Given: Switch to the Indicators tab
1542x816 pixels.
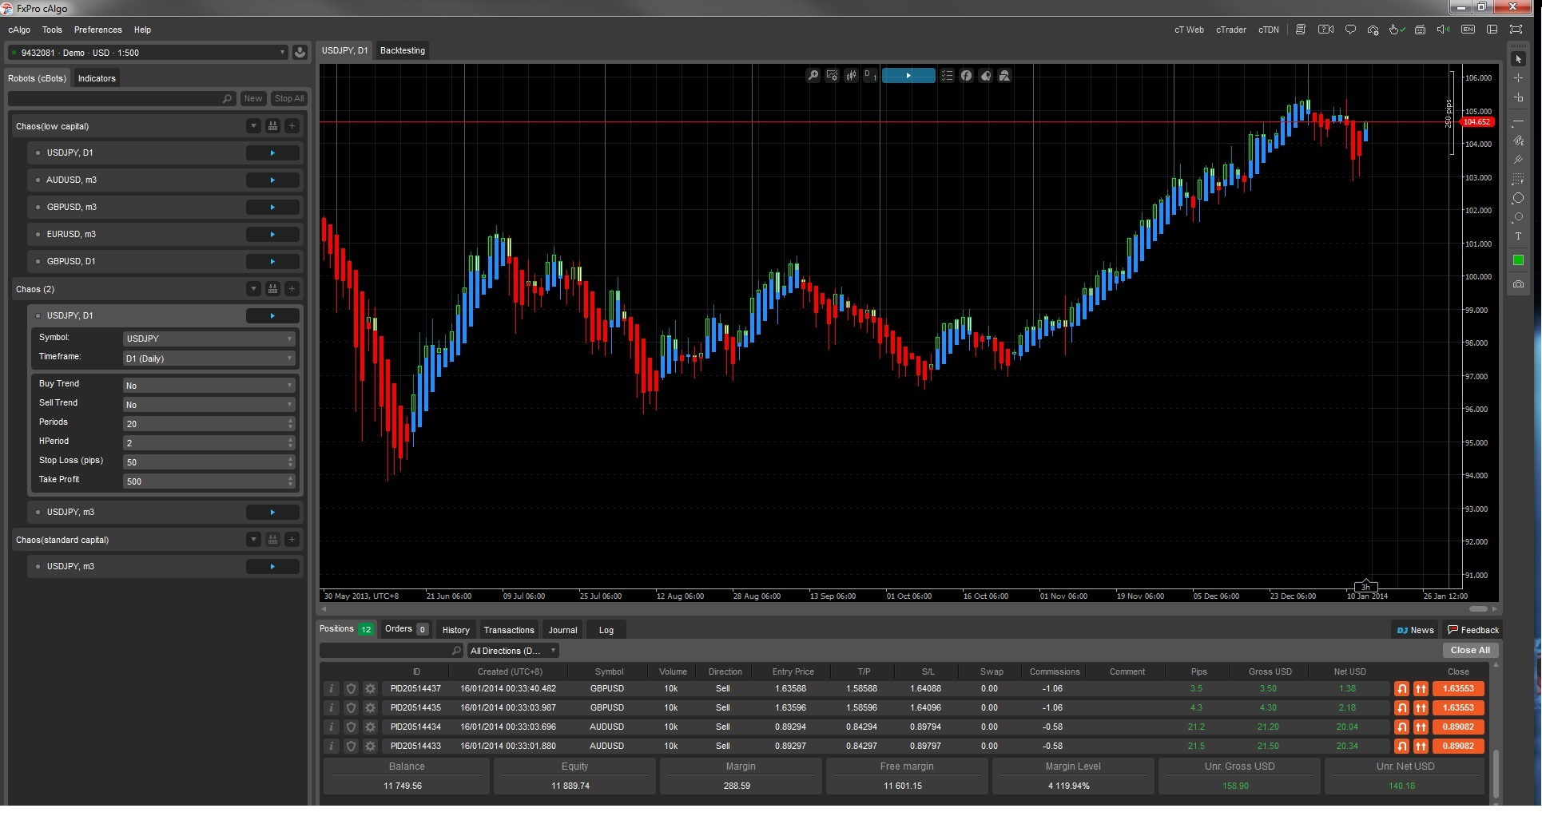Looking at the screenshot, I should tap(97, 78).
